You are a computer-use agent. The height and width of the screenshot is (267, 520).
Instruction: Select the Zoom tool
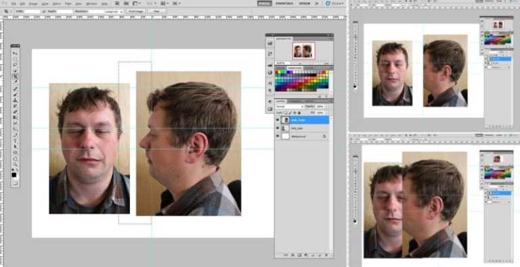pos(15,165)
